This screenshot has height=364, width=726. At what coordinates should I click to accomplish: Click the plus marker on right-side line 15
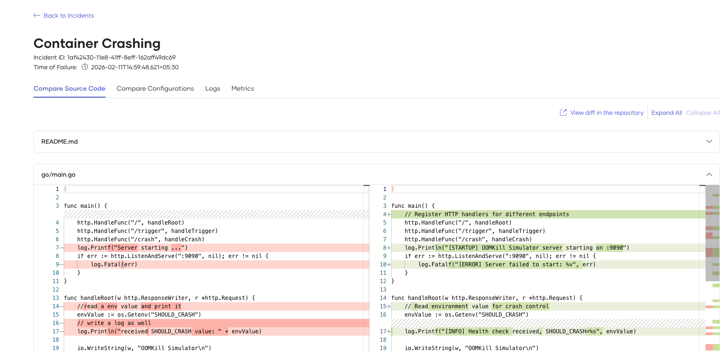point(388,306)
